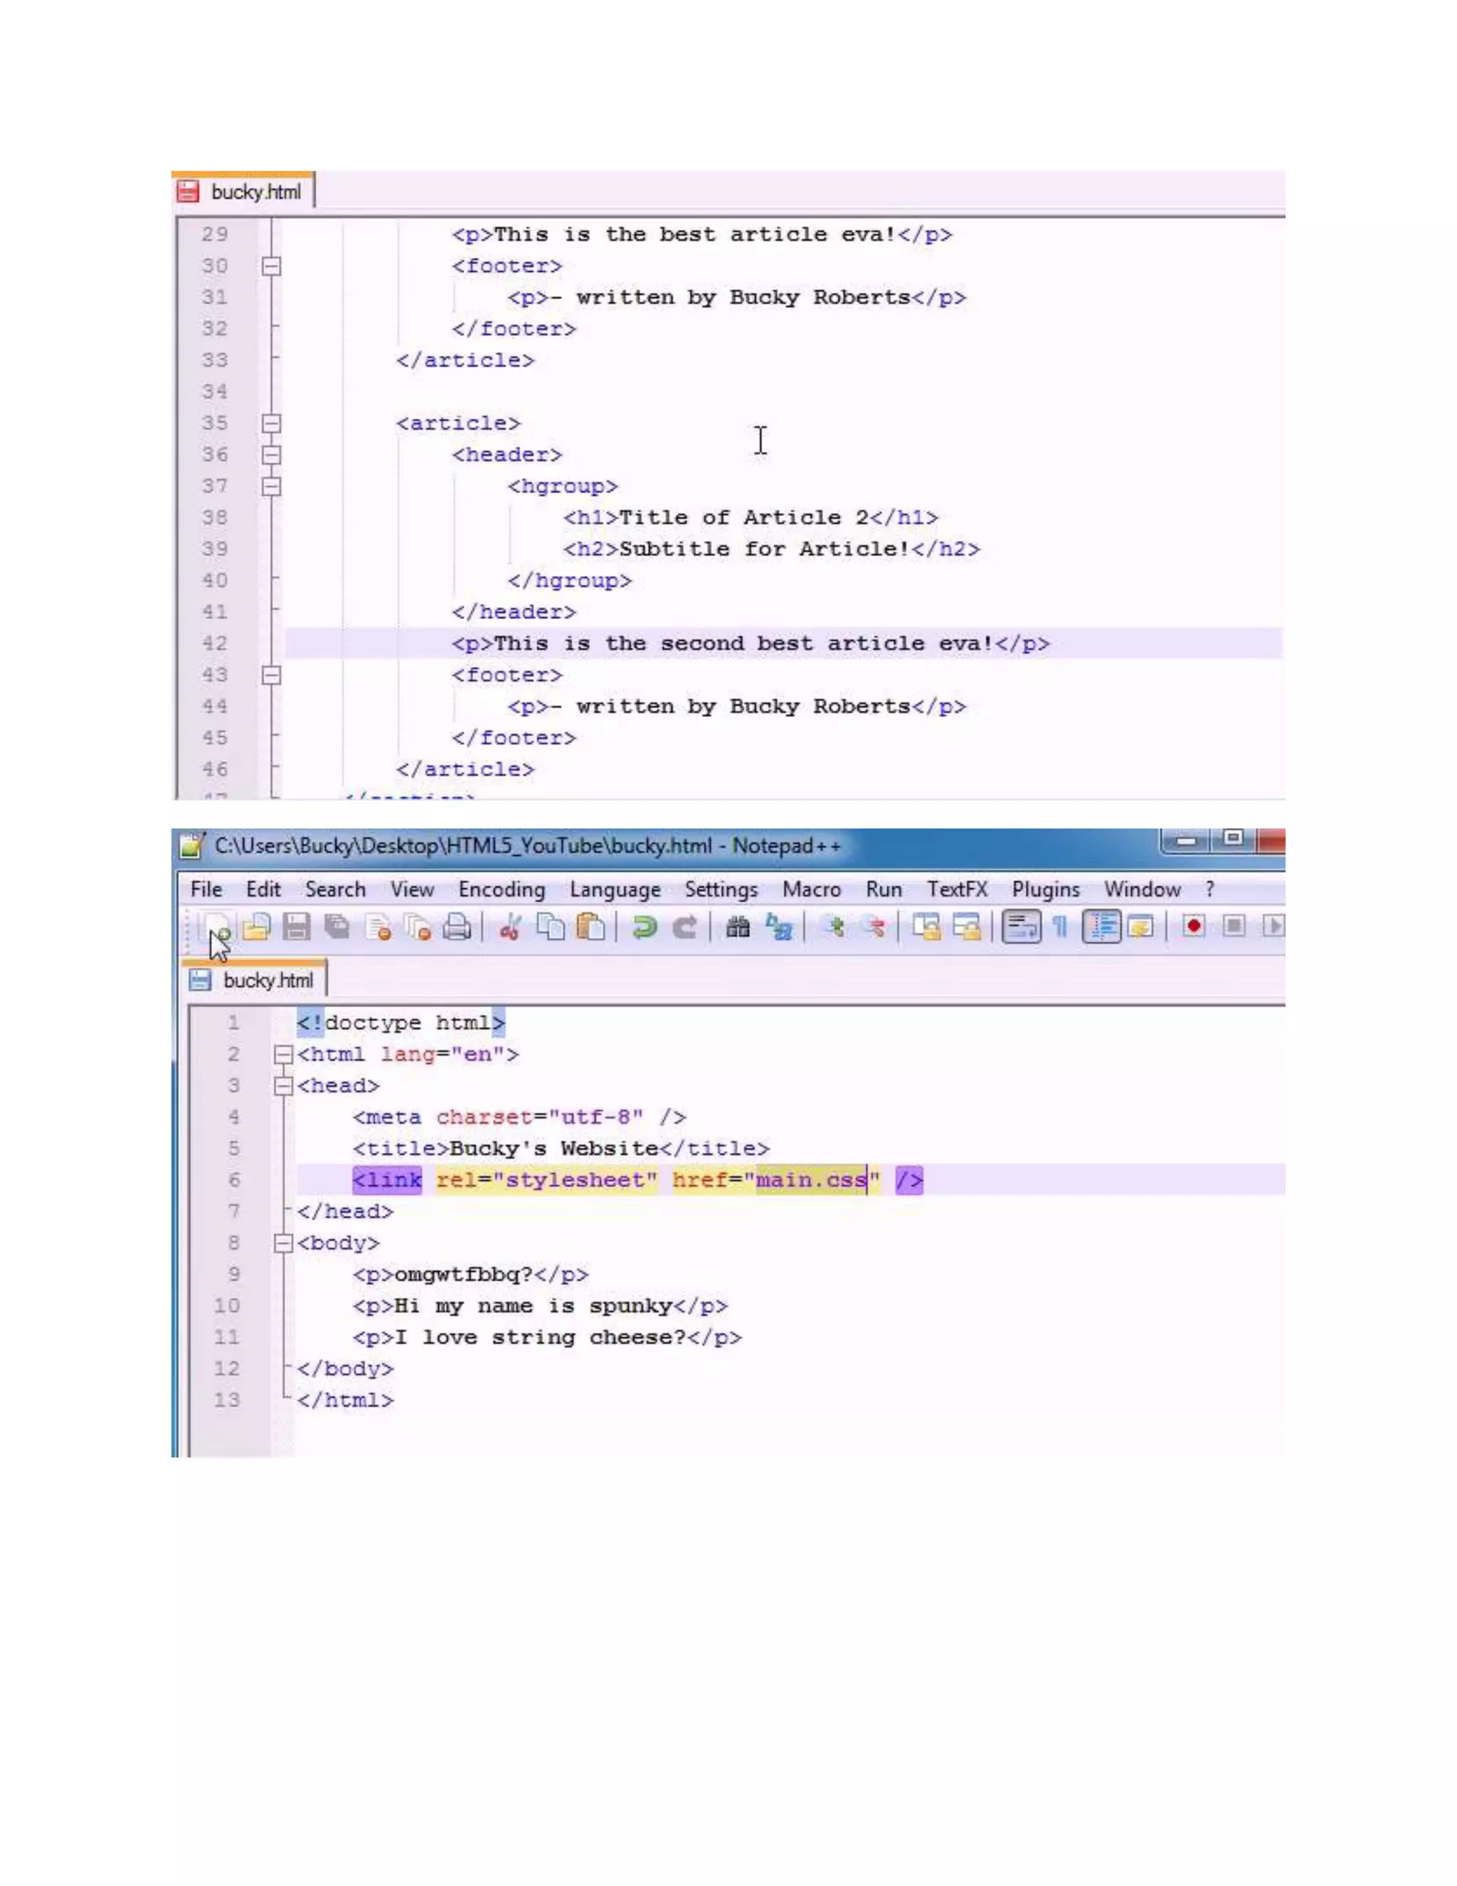
Task: Click the Synchronize vertical scrolling icon
Action: tap(927, 927)
